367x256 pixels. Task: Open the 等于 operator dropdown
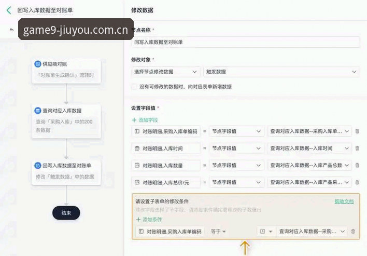coord(218,232)
